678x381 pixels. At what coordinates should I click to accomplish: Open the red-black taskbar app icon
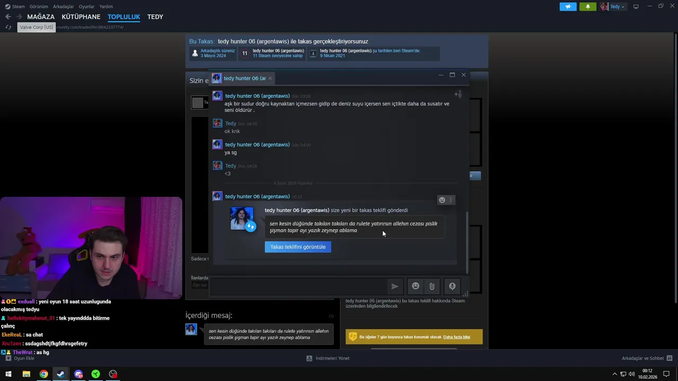click(113, 374)
